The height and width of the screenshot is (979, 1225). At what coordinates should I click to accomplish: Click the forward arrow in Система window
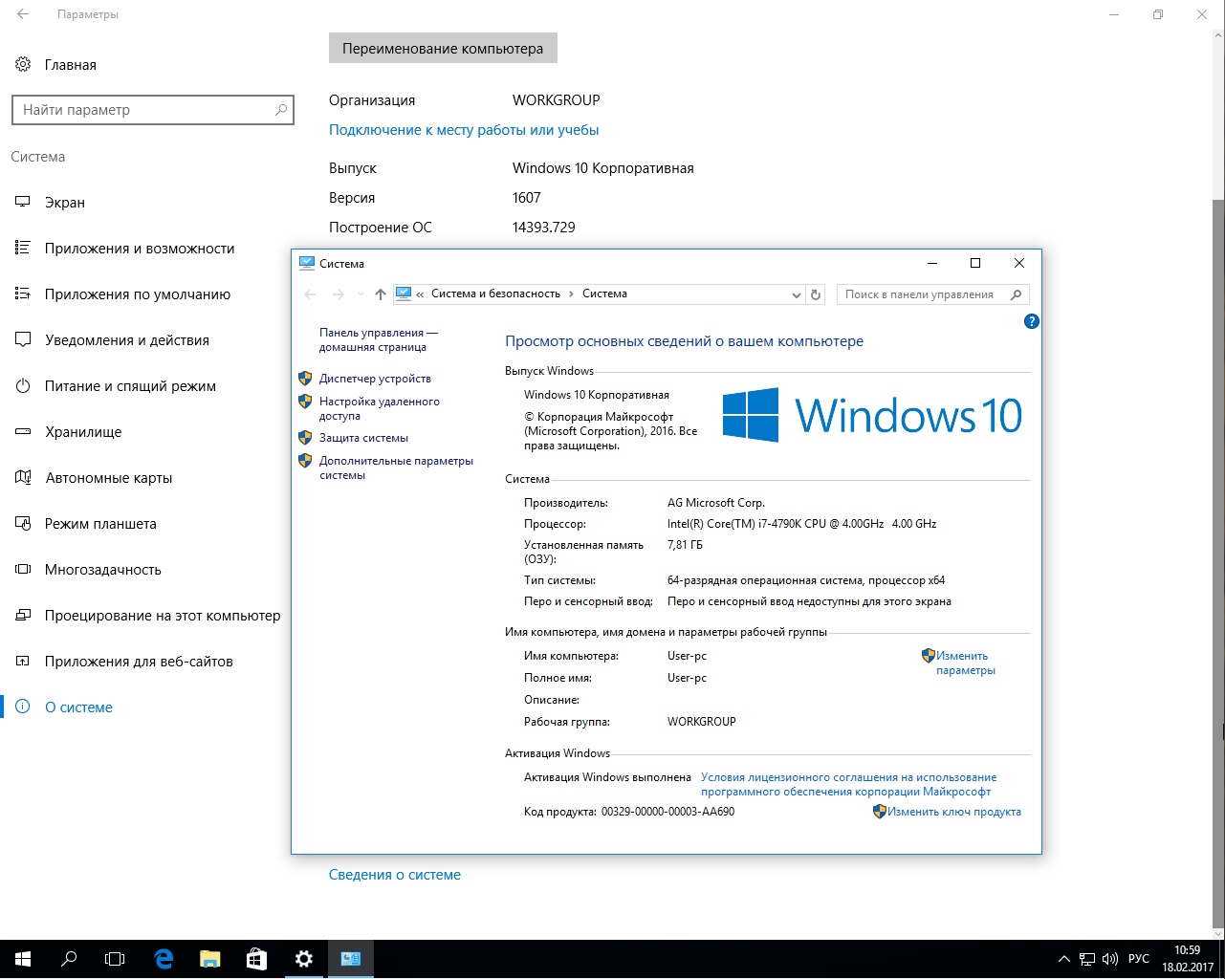(338, 294)
